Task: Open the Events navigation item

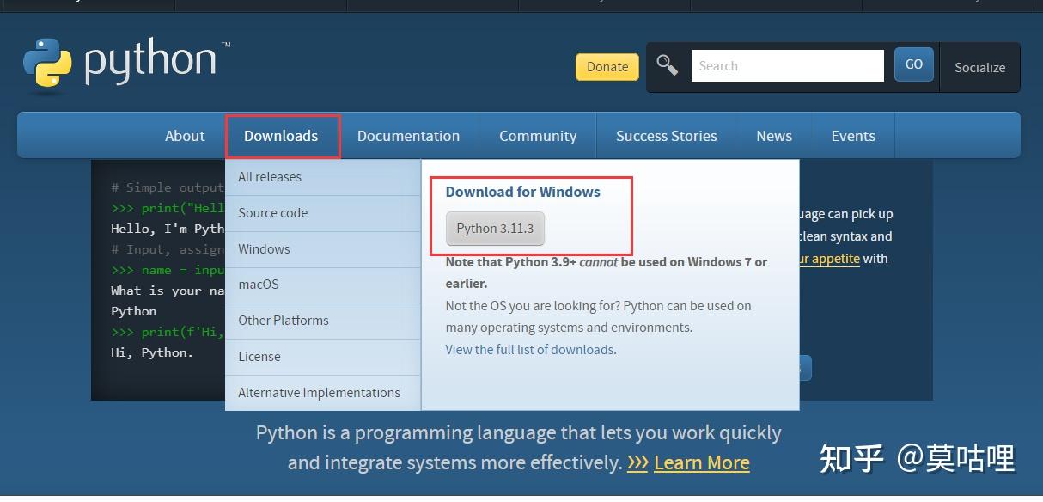Action: pos(853,136)
